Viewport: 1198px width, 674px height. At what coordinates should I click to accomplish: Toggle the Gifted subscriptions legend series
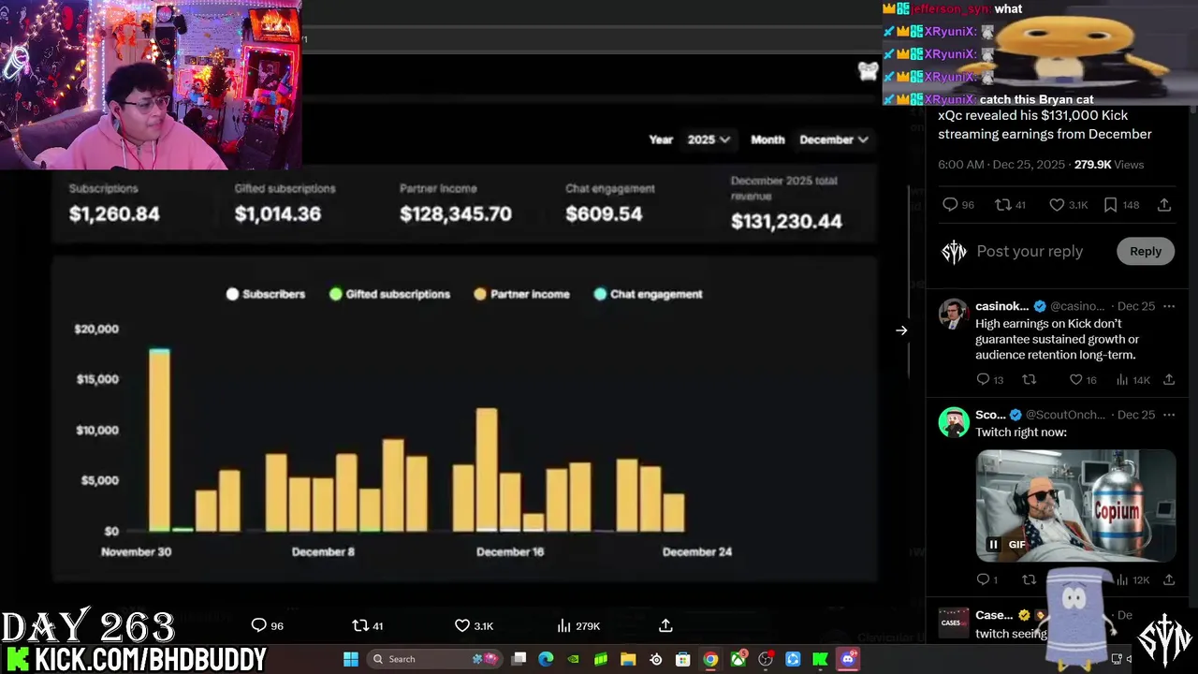point(389,294)
